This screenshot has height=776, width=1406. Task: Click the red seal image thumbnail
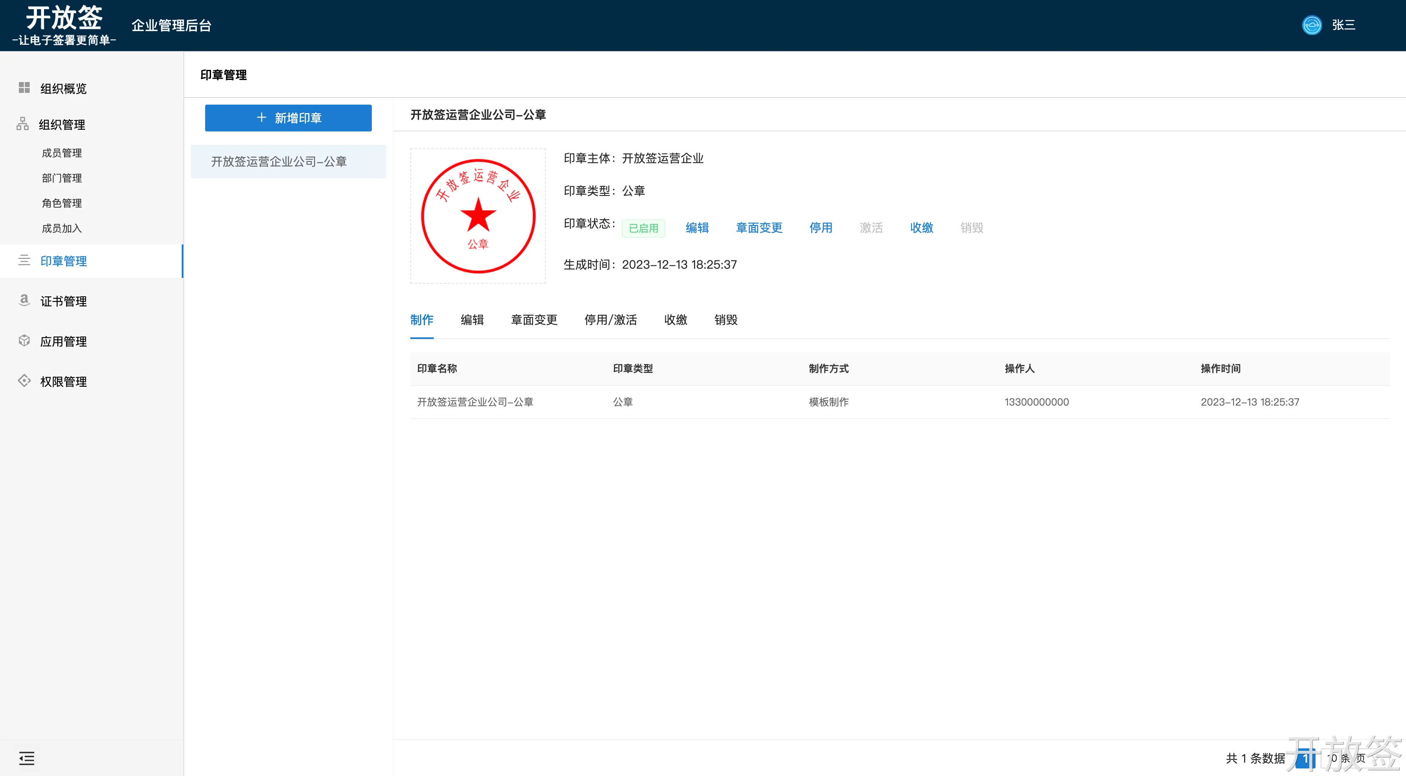[478, 216]
